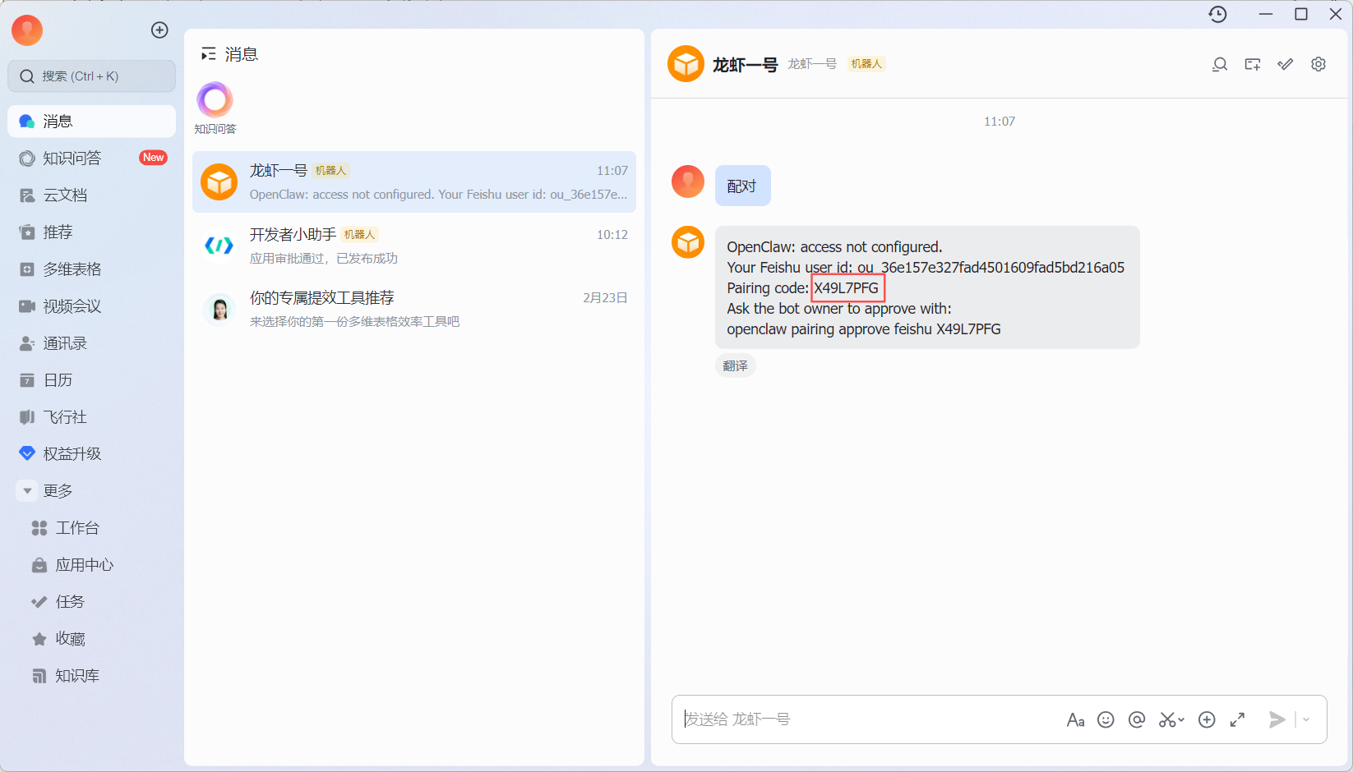The image size is (1353, 772).
Task: Focus the search (Ctrl+K) box
Action: coord(91,76)
